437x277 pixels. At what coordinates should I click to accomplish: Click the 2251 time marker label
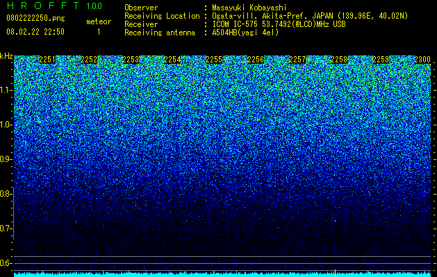click(x=47, y=60)
